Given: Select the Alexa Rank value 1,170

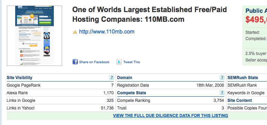Looking at the screenshot, I should [x=108, y=93].
